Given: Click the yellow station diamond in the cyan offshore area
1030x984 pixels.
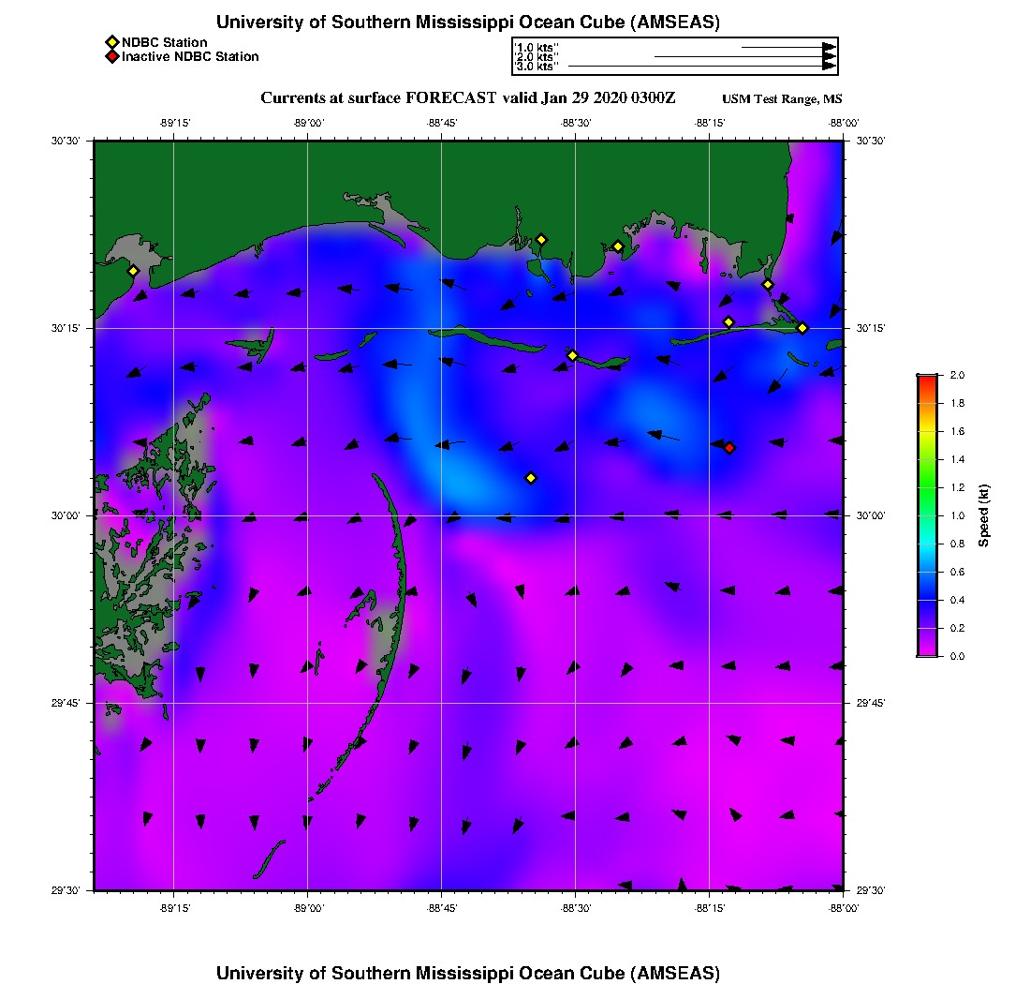Looking at the screenshot, I should pos(531,478).
